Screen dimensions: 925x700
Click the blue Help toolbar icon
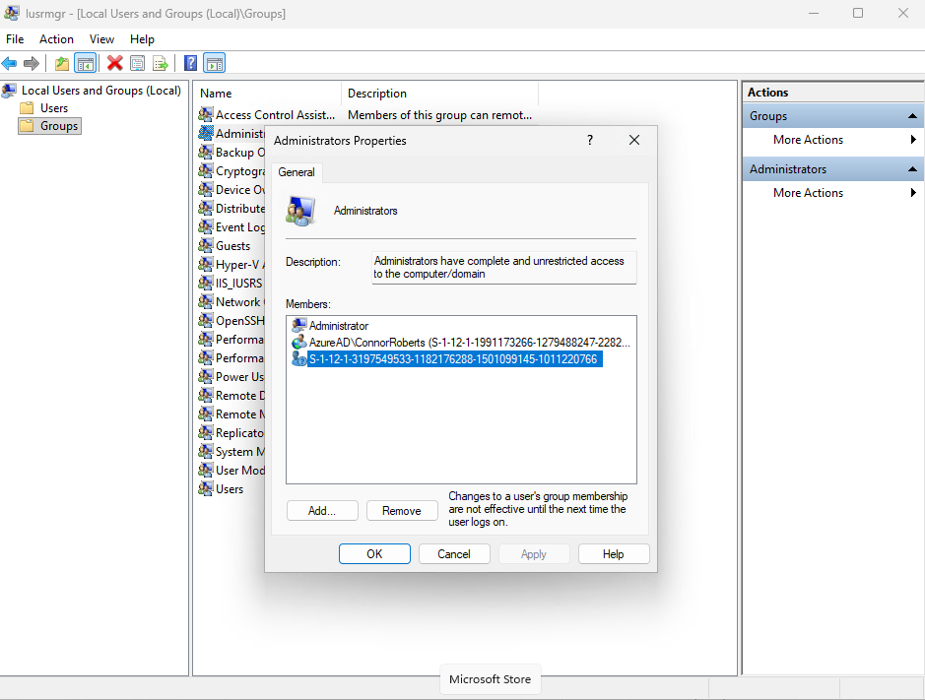click(190, 64)
